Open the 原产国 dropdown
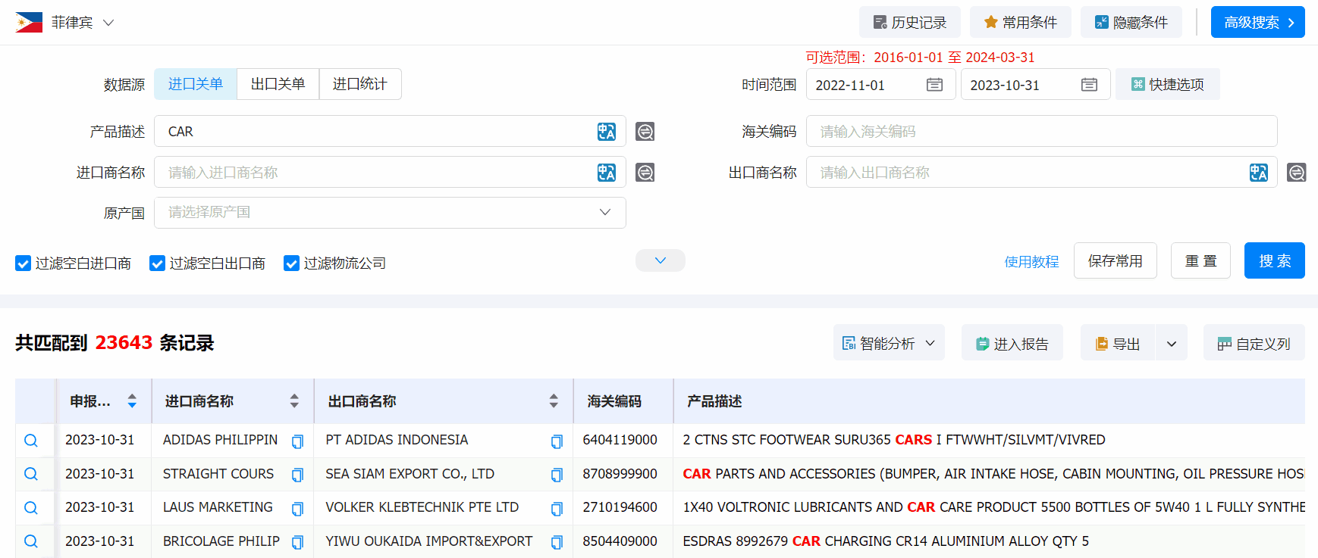This screenshot has width=1318, height=558. pyautogui.click(x=390, y=213)
